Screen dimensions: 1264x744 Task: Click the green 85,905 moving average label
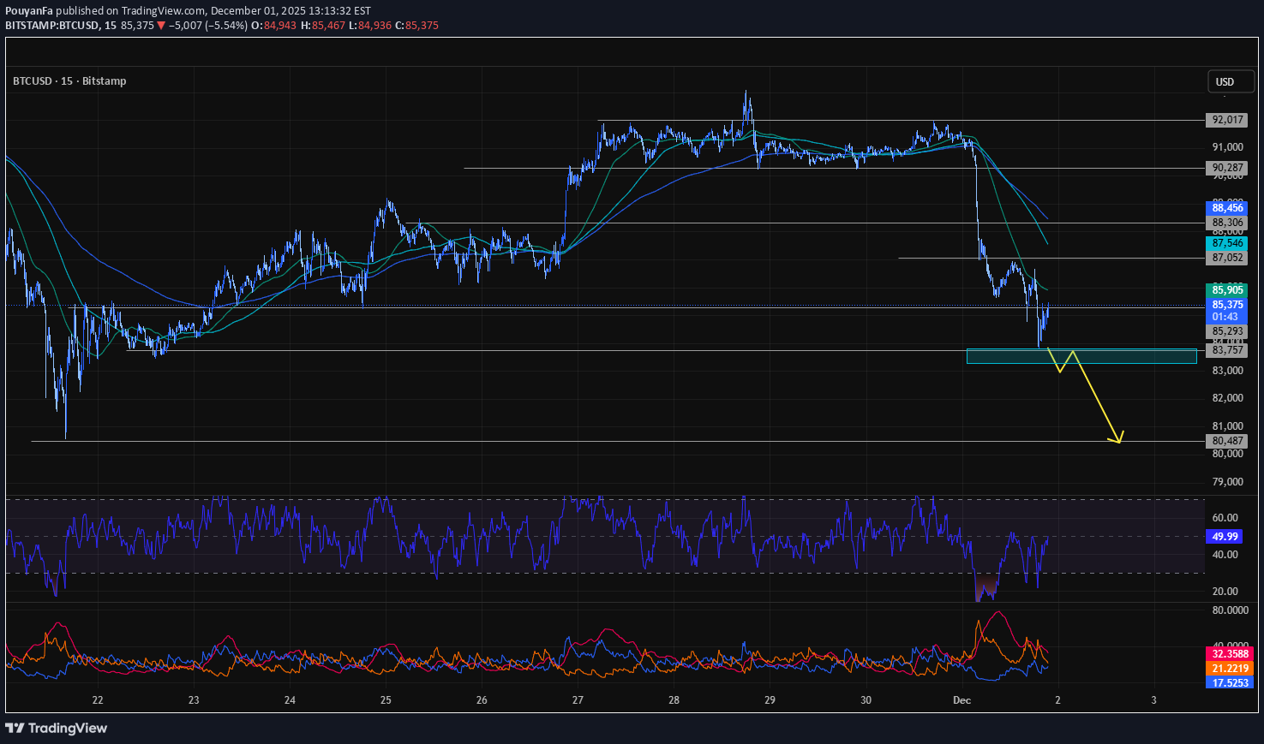click(x=1225, y=290)
